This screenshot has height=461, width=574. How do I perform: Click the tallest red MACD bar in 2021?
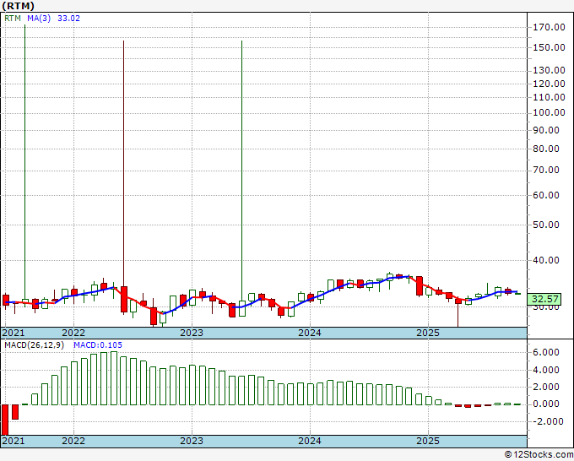[x=5, y=420]
